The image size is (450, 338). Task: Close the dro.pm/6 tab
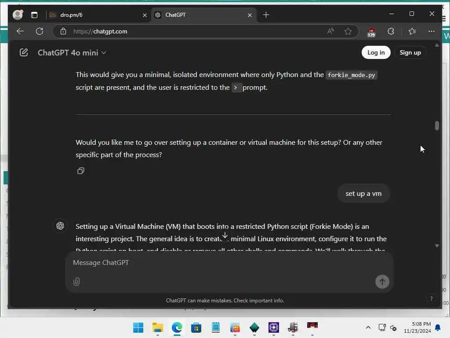[x=145, y=15]
